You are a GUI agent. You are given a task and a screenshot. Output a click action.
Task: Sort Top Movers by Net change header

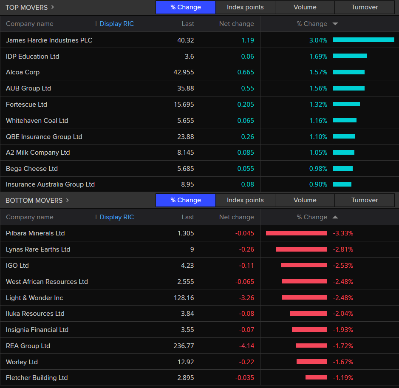(236, 24)
